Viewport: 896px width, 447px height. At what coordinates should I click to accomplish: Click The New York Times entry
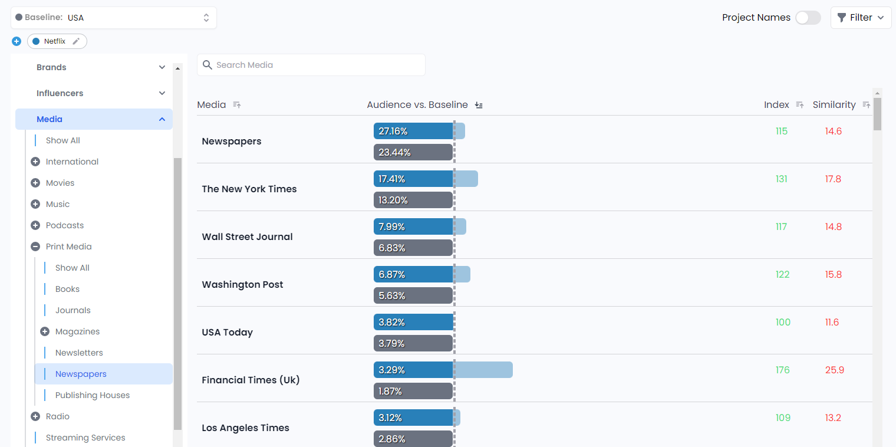coord(249,189)
